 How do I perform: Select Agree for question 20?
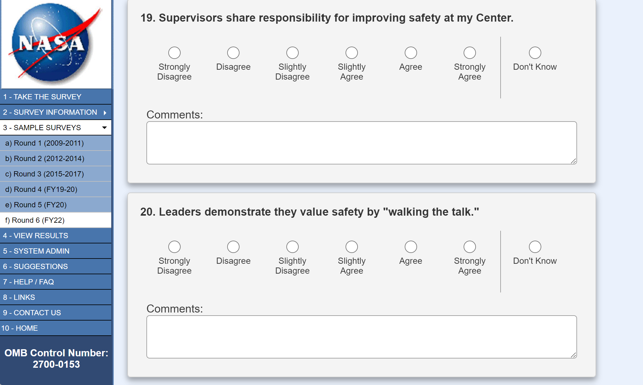point(411,247)
